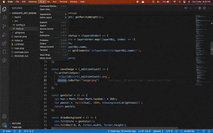The width and height of the screenshot is (213, 133).
Task: Open the Manage gear icon
Action: pos(4,124)
